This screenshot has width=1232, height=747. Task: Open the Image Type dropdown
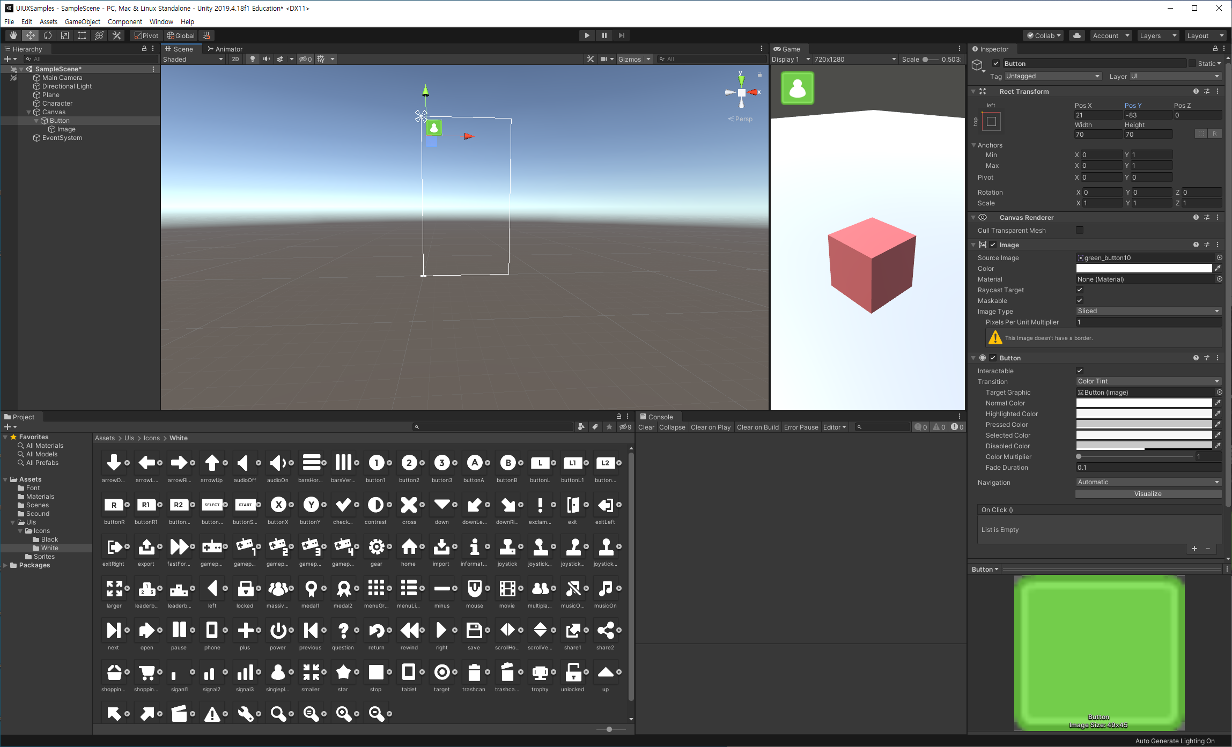pos(1148,311)
